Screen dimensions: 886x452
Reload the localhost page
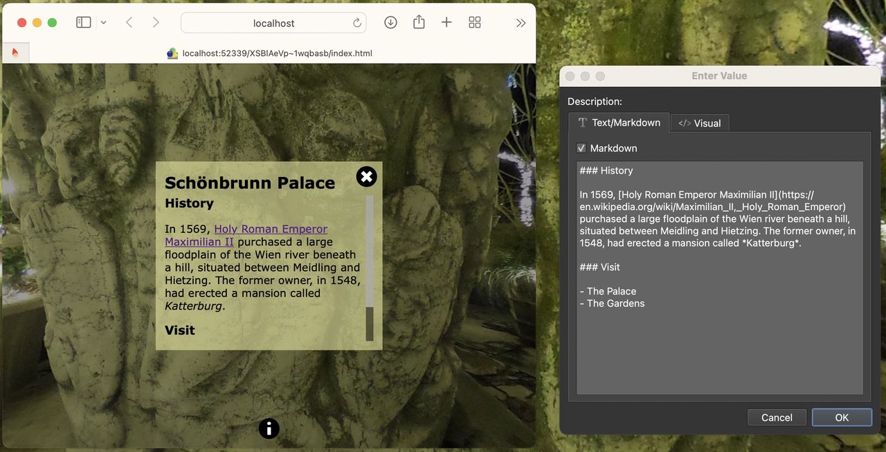click(x=358, y=22)
